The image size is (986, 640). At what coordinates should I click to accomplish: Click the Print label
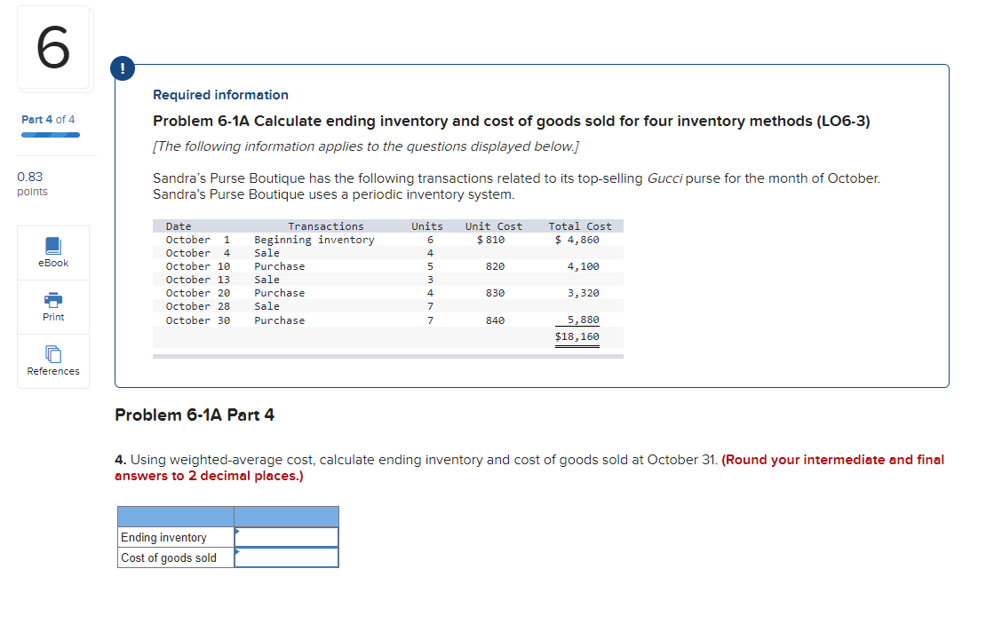point(53,317)
